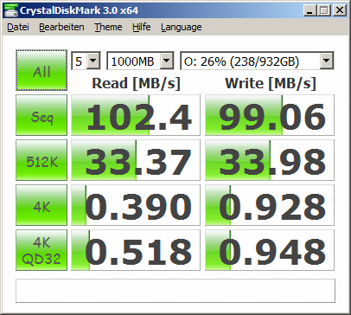Expand the test count dropdown showing 5
This screenshot has width=351, height=315.
point(93,61)
